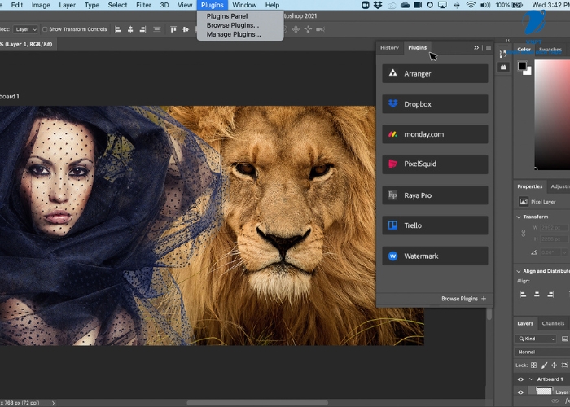Expand status bar info arrow
This screenshot has height=407, width=570.
[x=54, y=403]
